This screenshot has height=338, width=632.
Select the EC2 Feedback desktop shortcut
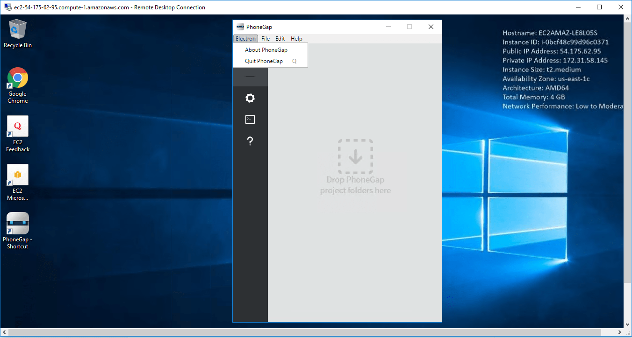pyautogui.click(x=18, y=134)
